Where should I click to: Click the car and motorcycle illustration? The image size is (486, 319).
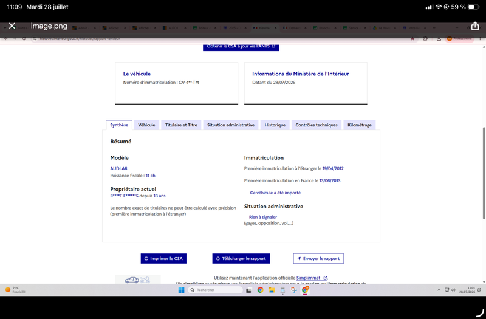click(138, 280)
